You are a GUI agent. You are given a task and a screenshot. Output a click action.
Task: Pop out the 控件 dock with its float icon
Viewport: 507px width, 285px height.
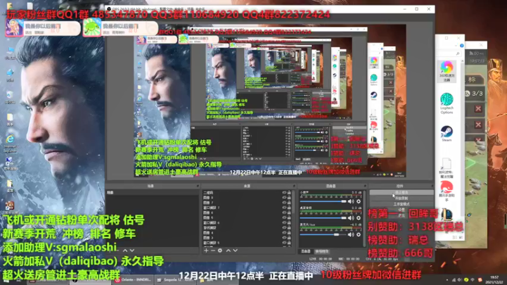[x=432, y=186]
